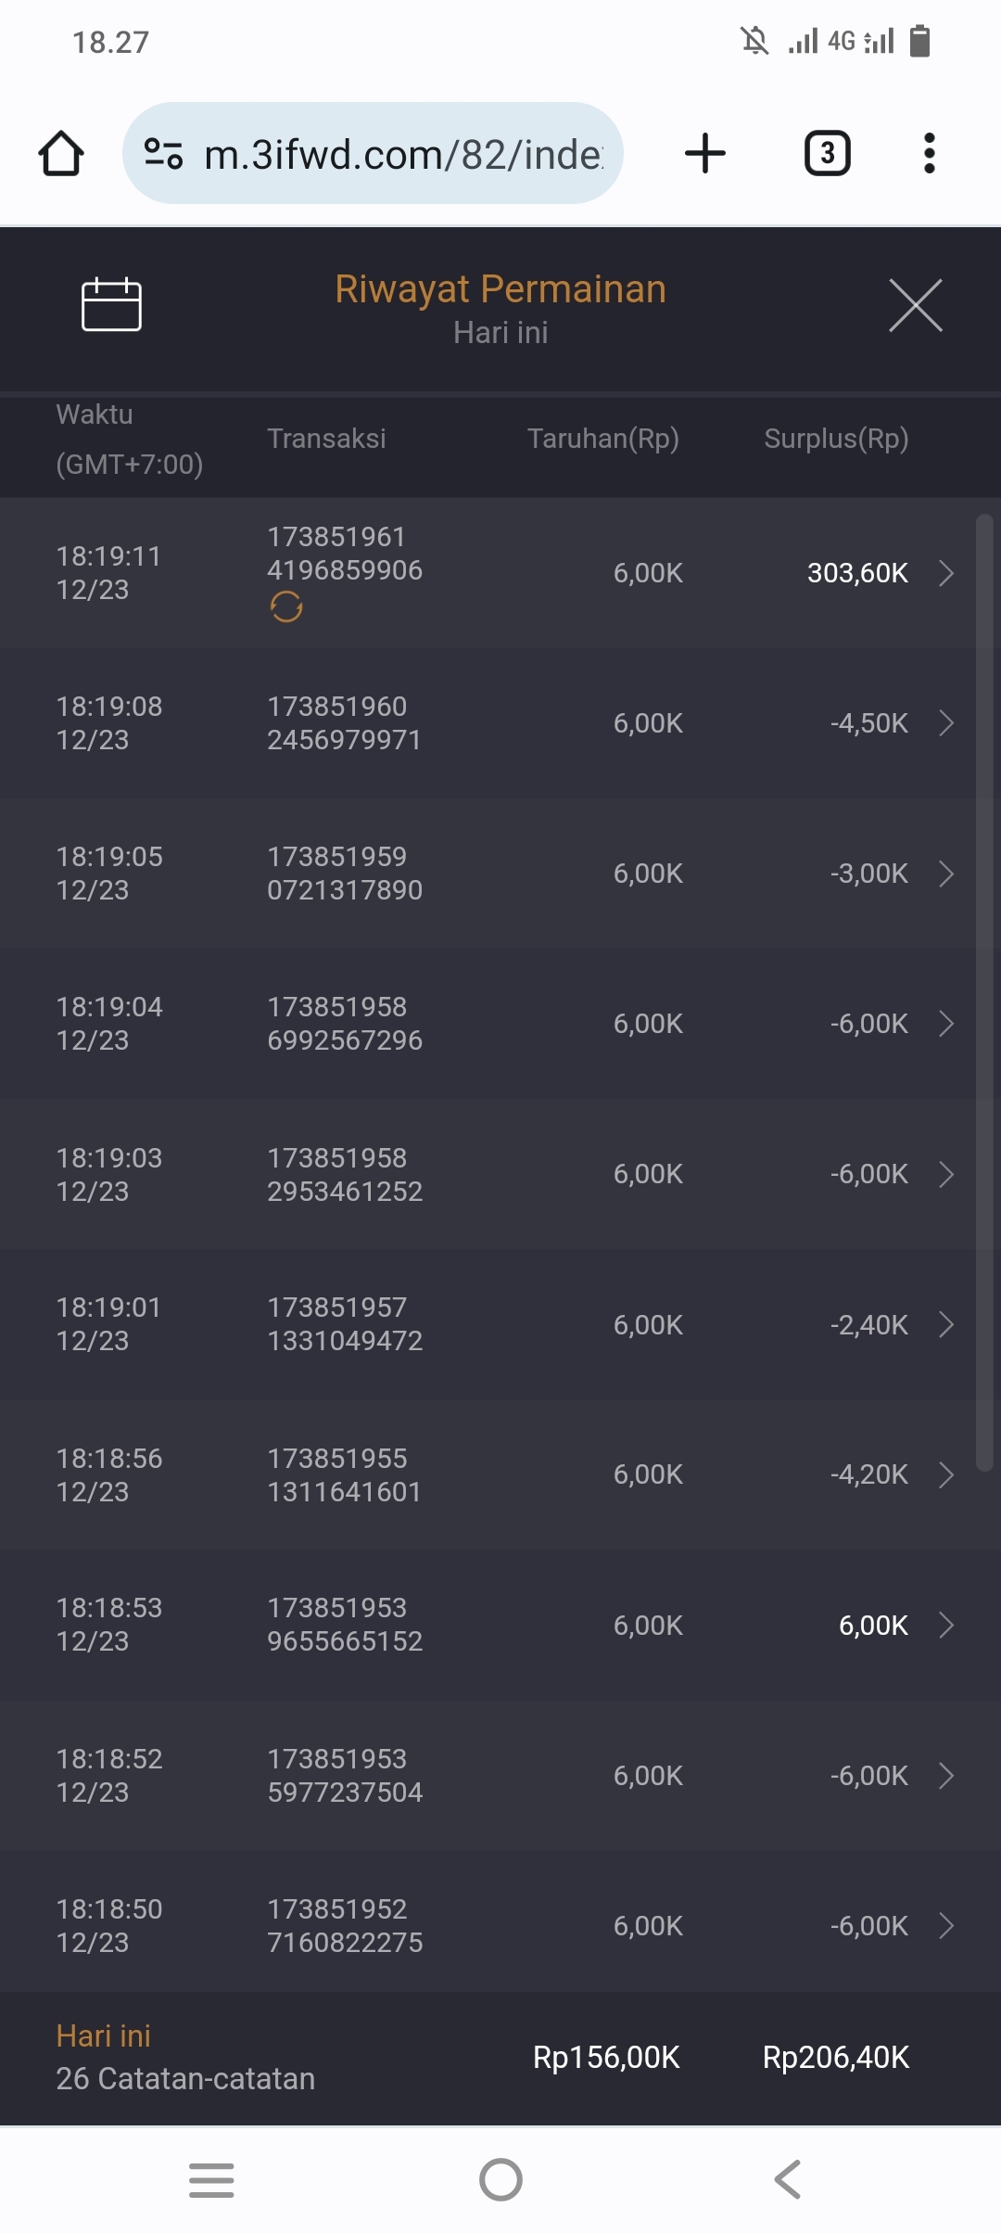
Task: Click the vertical scrollbar on history list
Action: (x=984, y=992)
